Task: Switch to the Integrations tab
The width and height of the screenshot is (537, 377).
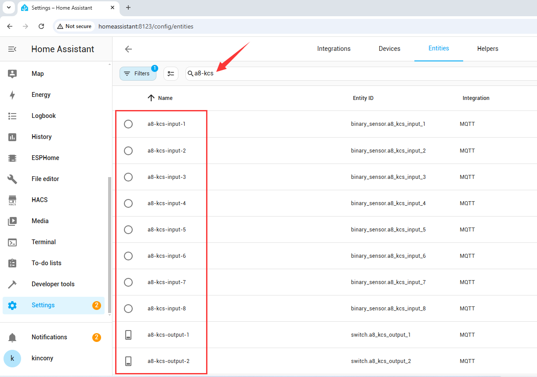Action: pyautogui.click(x=334, y=49)
